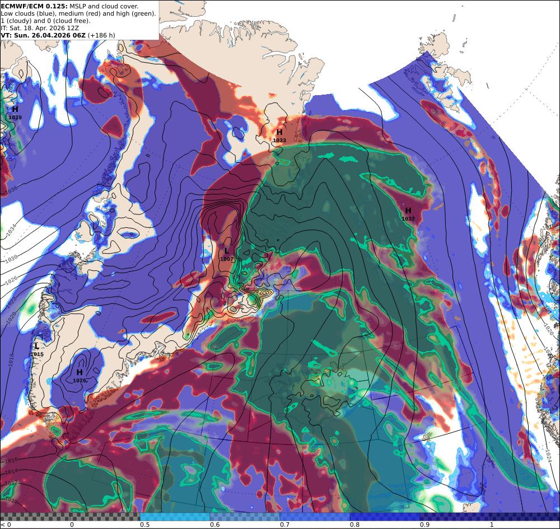560x529 pixels.
Task: Click the '0.5' colorbar tick label
Action: tap(144, 525)
